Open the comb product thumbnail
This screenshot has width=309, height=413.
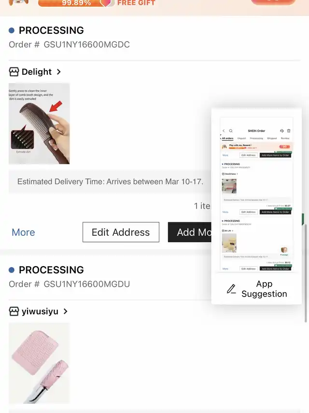point(39,124)
